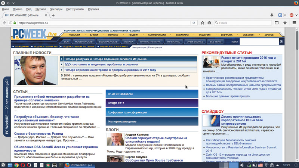
Task: Submit the PC Week site search arrow button
Action: [x=281, y=41]
